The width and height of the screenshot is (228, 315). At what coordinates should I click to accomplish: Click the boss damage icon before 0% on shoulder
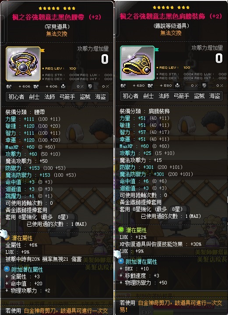tap(177, 85)
